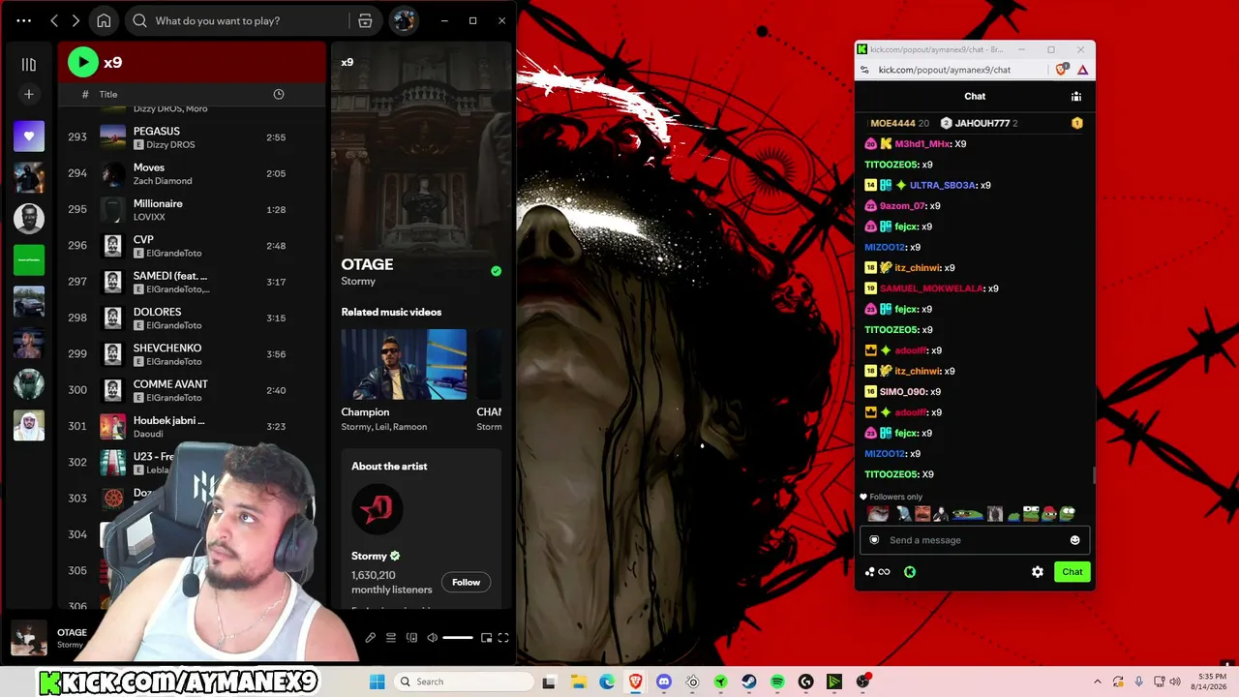Click the OTAGE album art in the player bar
Viewport: 1239px width, 697px height.
tap(28, 639)
